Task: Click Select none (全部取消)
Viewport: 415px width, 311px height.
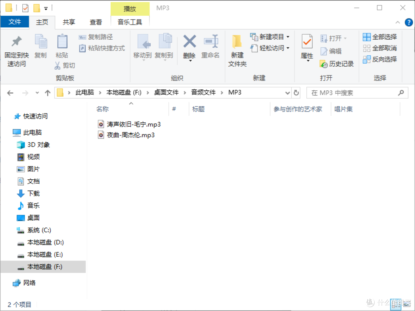Action: [380, 48]
